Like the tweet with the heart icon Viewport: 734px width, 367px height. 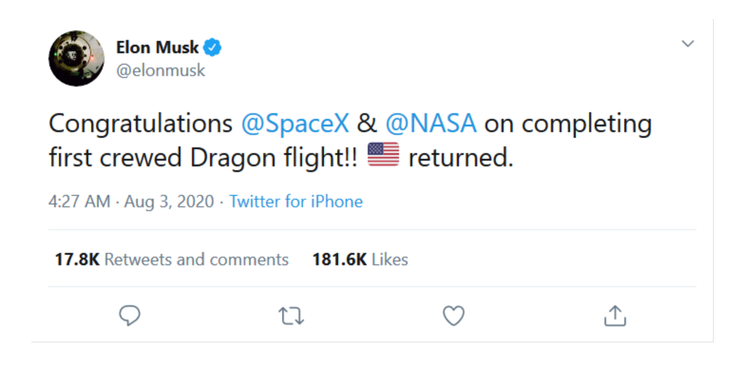pos(453,316)
